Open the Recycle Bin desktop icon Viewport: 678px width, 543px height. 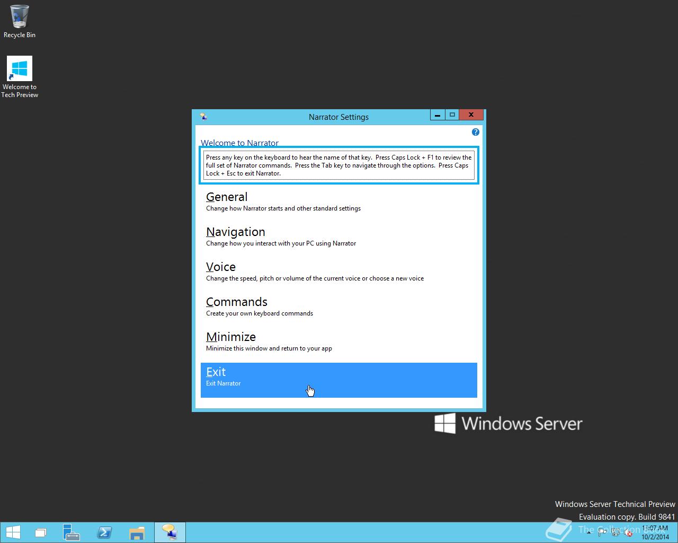[x=20, y=22]
